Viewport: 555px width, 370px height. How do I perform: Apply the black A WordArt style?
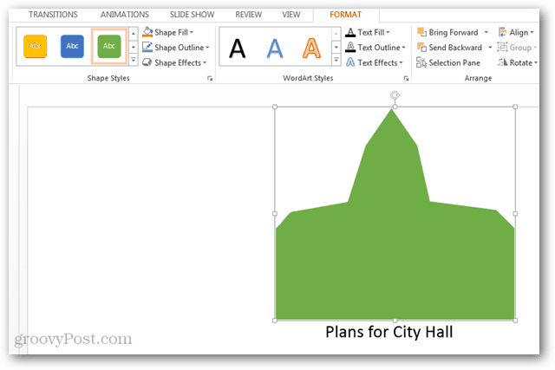(x=237, y=49)
